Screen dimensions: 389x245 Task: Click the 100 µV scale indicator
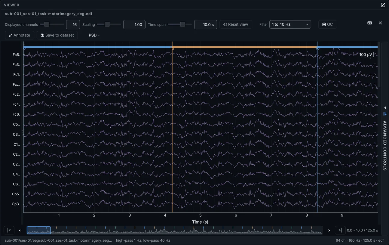coord(366,54)
